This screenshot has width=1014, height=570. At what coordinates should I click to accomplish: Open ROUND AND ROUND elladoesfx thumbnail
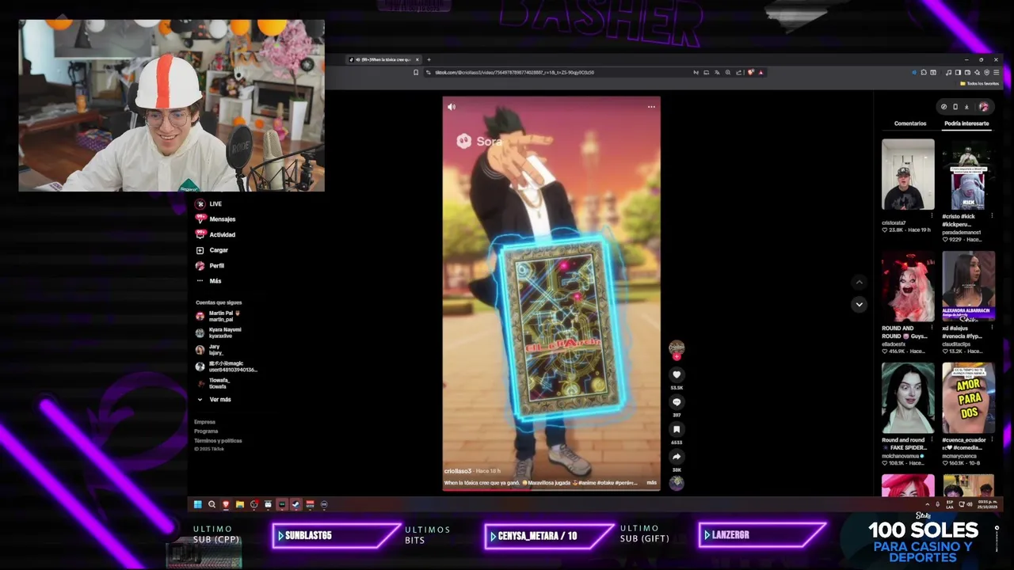[908, 287]
